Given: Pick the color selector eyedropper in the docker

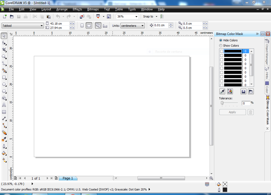Looking at the screenshot, I should (x=222, y=91).
